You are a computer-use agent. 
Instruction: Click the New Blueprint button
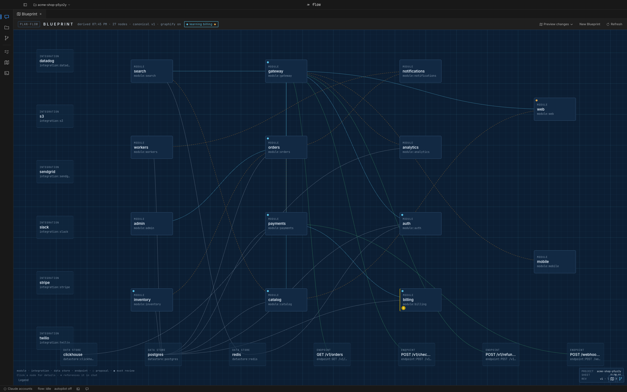click(x=589, y=24)
